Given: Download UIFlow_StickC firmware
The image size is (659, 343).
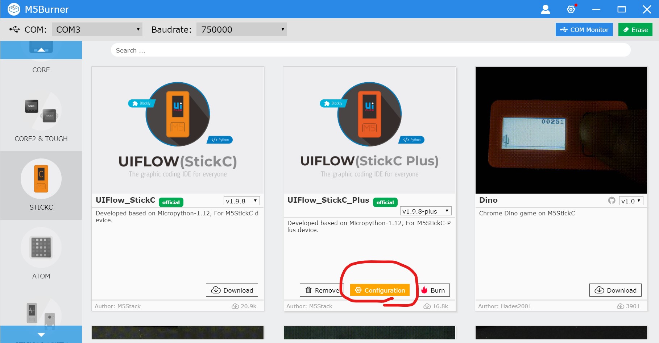Looking at the screenshot, I should [232, 290].
